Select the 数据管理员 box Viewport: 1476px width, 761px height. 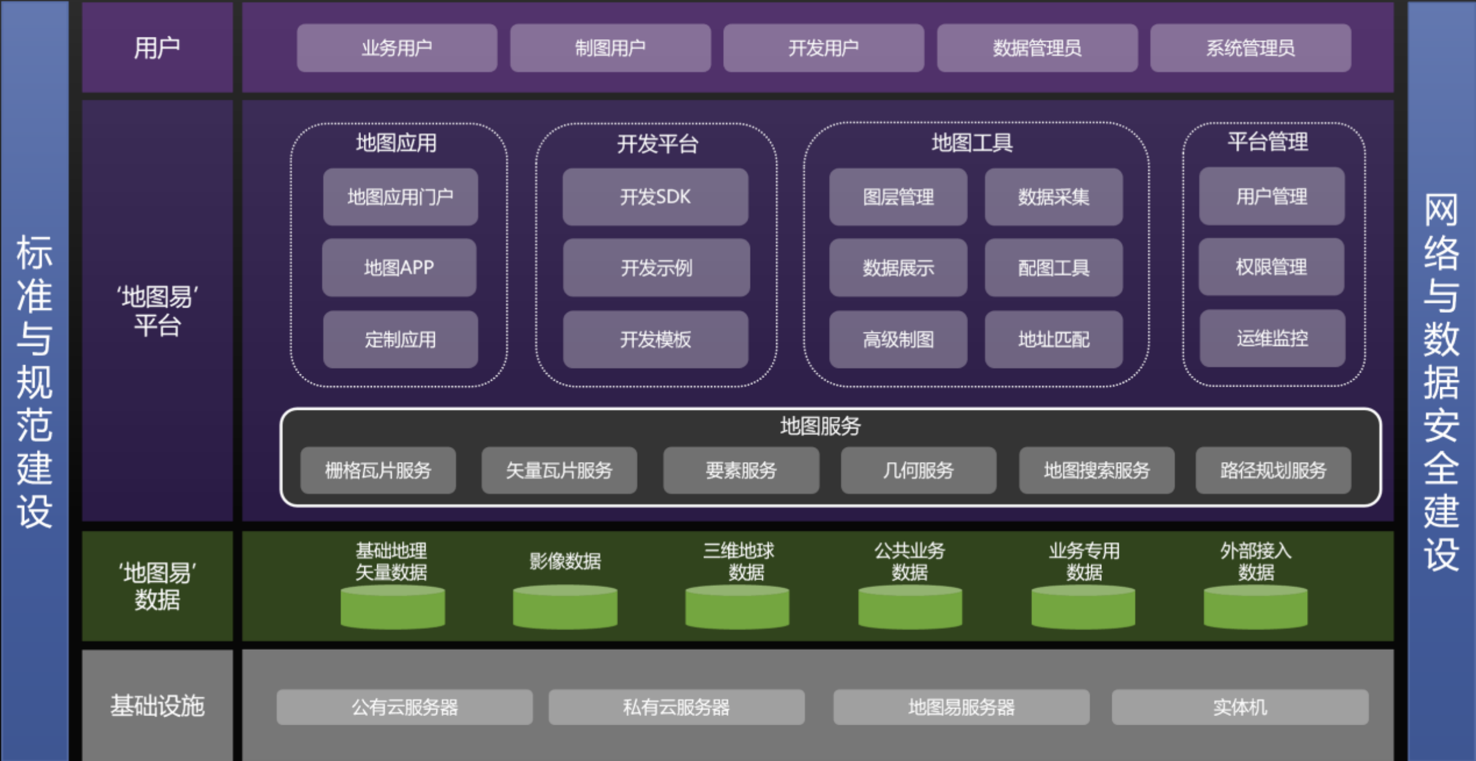click(1037, 48)
